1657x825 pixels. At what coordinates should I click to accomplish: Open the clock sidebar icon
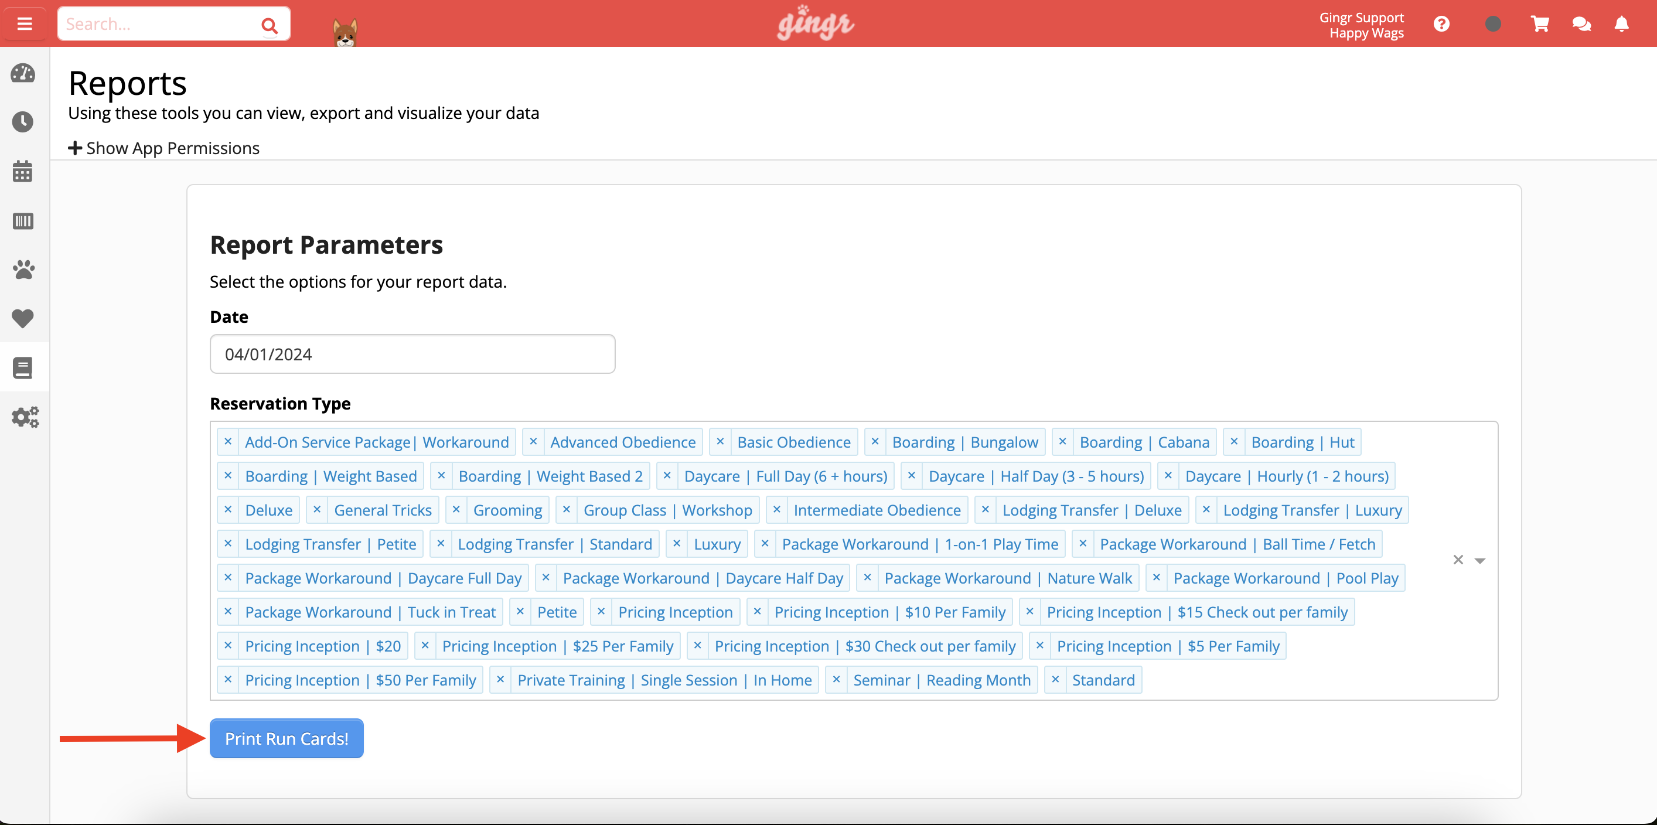coord(23,122)
